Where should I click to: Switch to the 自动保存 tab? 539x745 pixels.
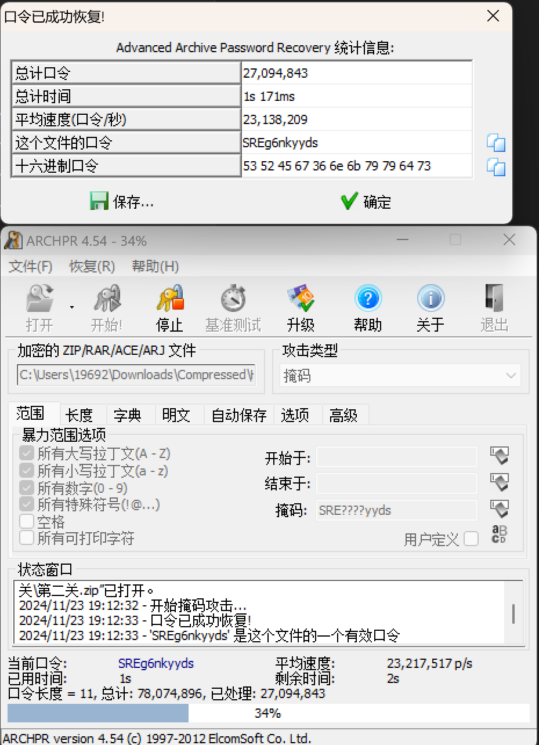[x=239, y=415]
